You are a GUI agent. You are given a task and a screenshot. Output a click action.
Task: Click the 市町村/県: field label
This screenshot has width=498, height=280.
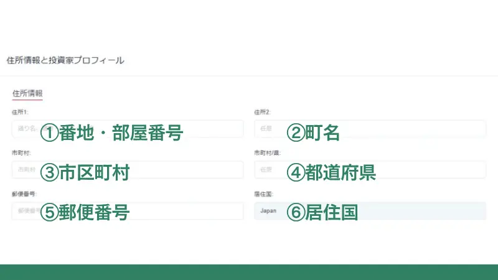268,153
